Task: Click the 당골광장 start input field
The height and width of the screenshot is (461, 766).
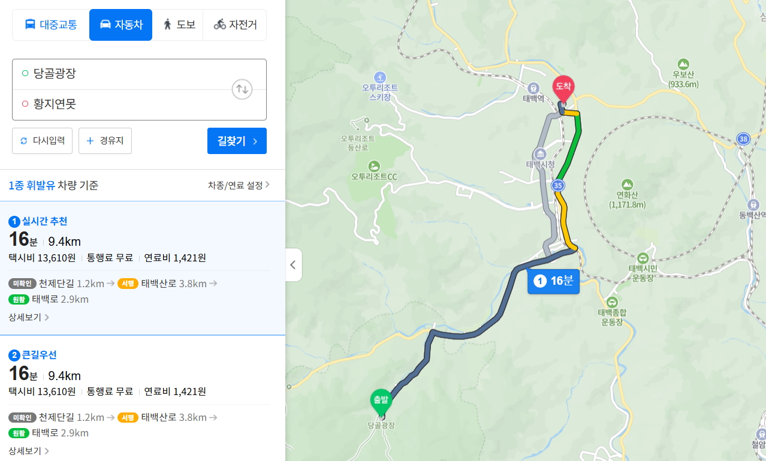Action: (x=123, y=74)
